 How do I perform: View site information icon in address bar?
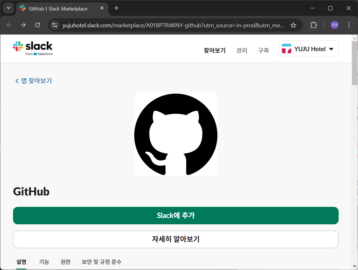point(55,25)
